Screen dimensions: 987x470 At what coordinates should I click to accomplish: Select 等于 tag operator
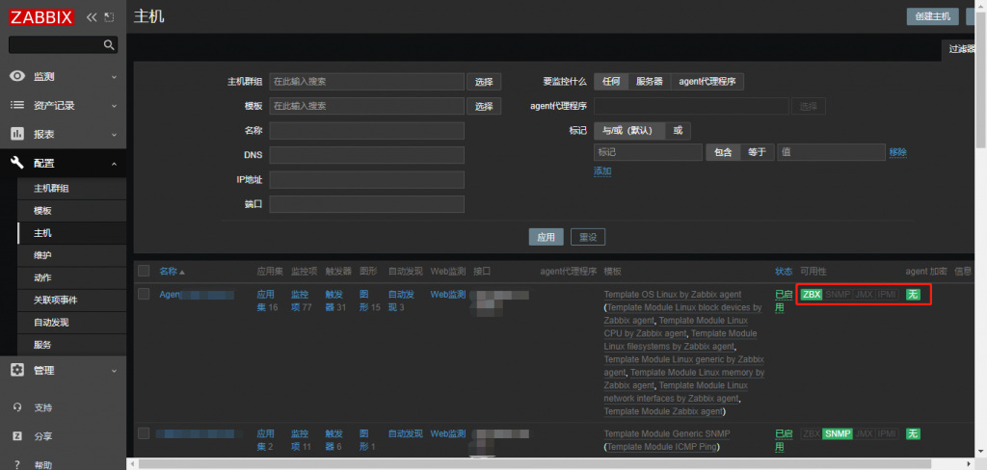click(757, 152)
